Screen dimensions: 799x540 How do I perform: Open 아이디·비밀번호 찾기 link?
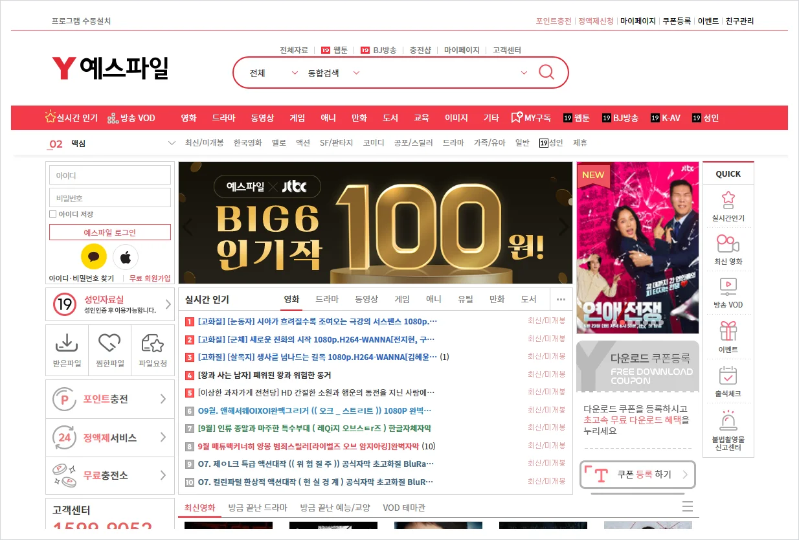click(82, 278)
